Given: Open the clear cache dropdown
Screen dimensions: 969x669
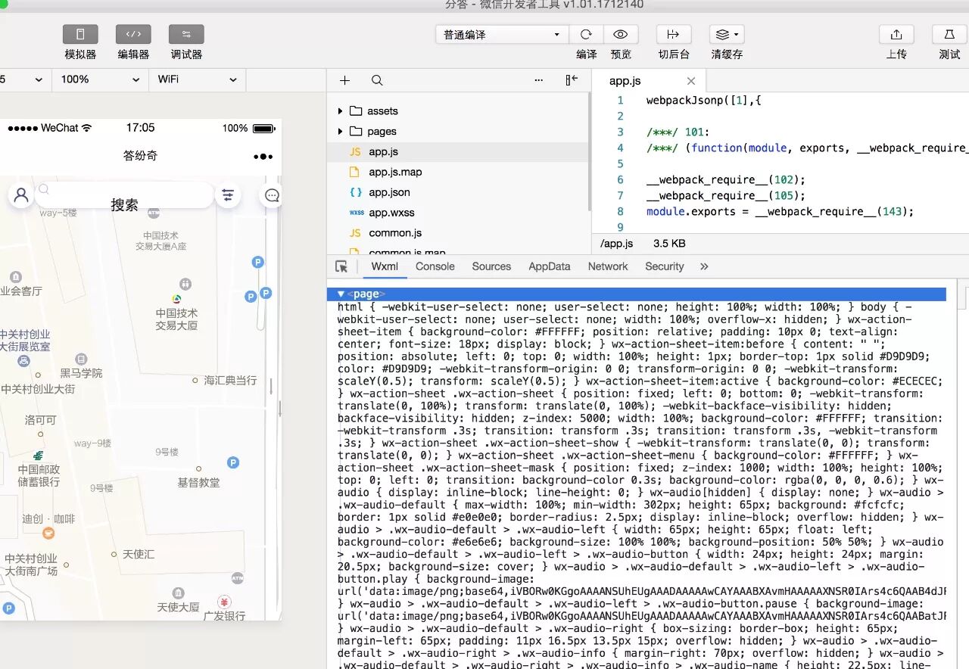Looking at the screenshot, I should (x=727, y=34).
